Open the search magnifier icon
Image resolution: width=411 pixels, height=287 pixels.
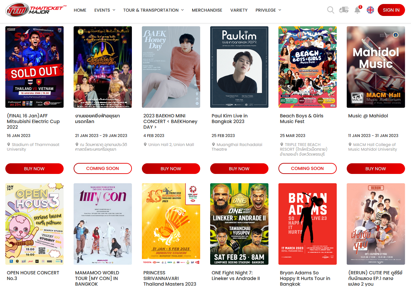pyautogui.click(x=330, y=10)
